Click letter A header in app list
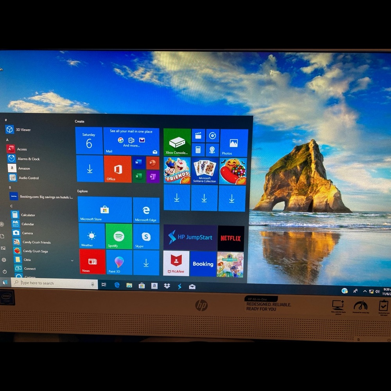Viewport: 391px width, 391px height. (7, 140)
